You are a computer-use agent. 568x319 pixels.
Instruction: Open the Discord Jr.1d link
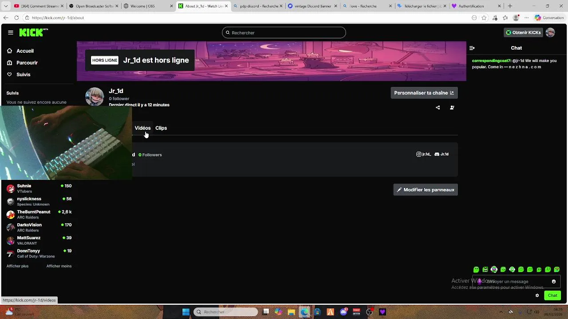[x=442, y=154]
